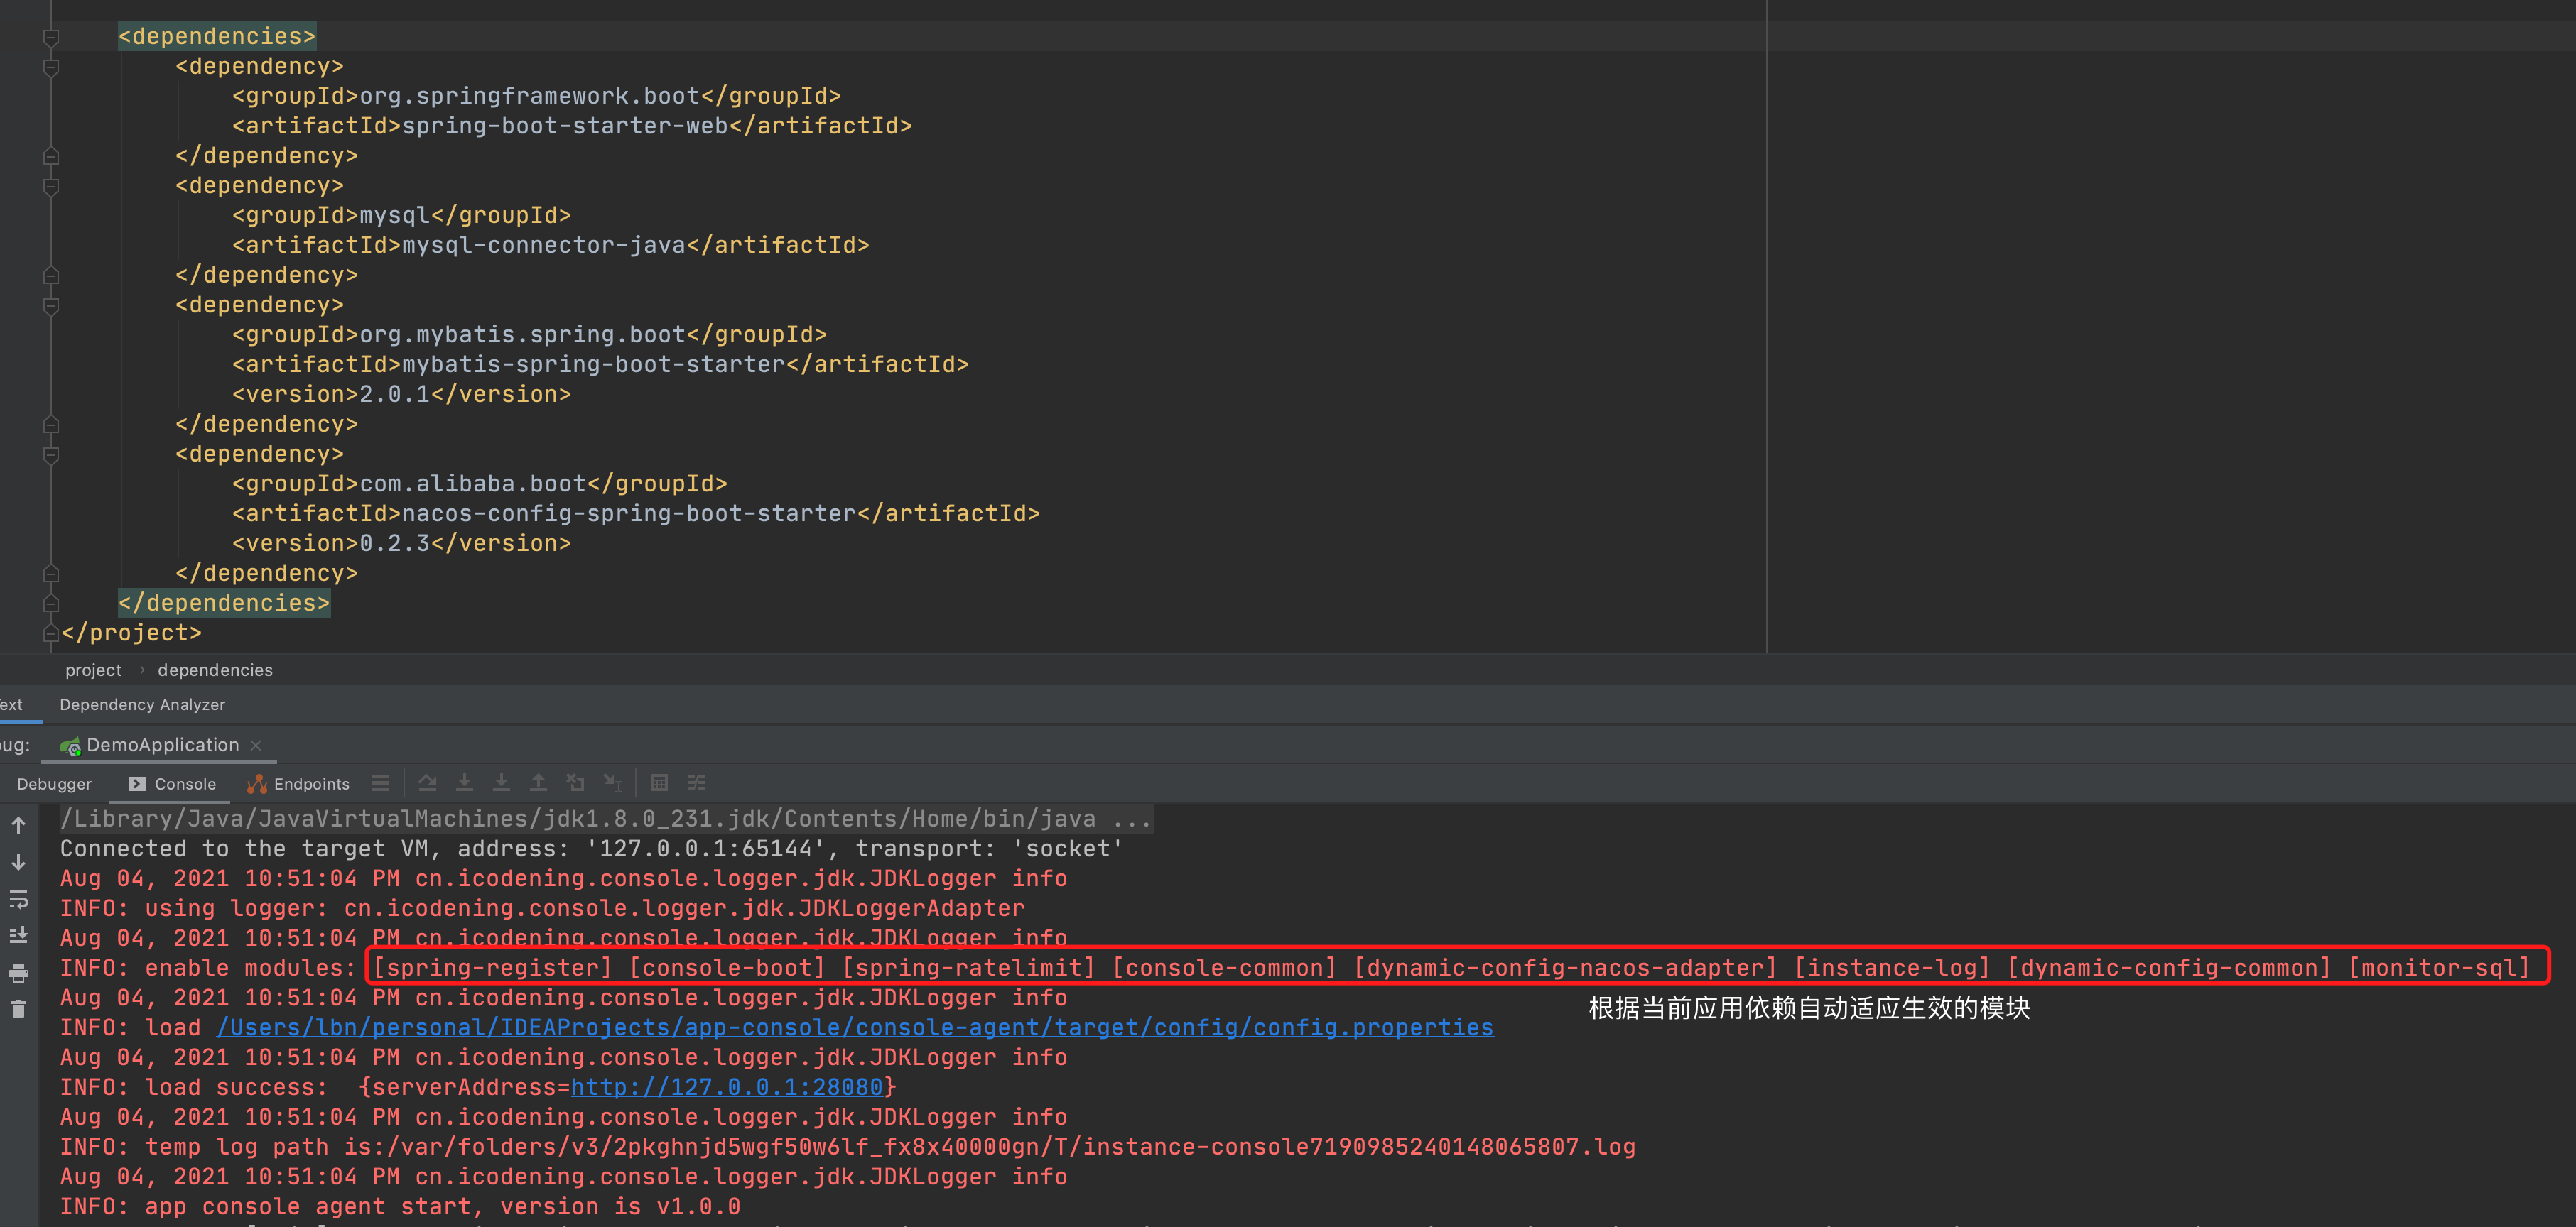
Task: Collapse the mysql dependency opening fold
Action: 51,186
